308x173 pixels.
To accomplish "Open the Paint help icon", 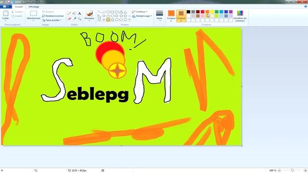I will (306, 6).
